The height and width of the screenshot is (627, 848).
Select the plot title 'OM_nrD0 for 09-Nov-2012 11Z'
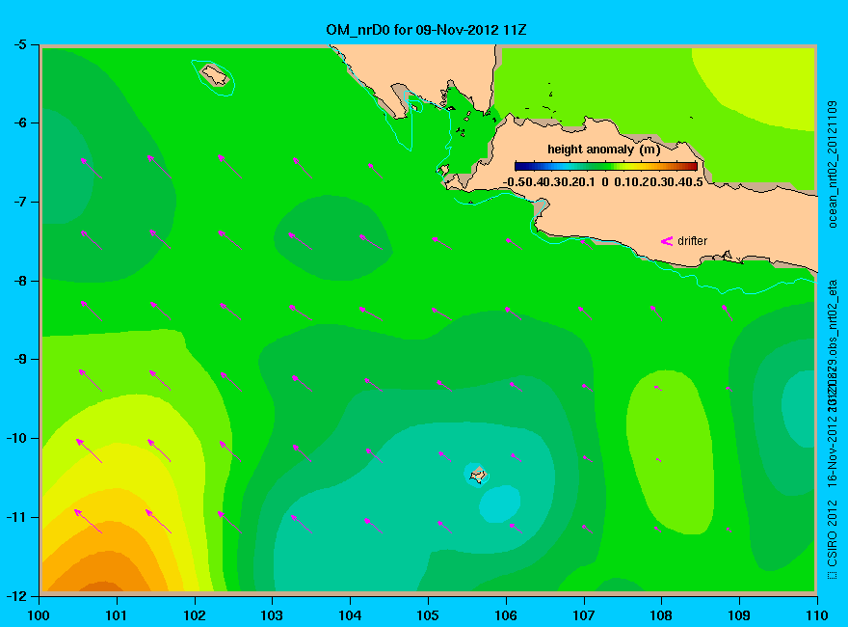pyautogui.click(x=426, y=30)
